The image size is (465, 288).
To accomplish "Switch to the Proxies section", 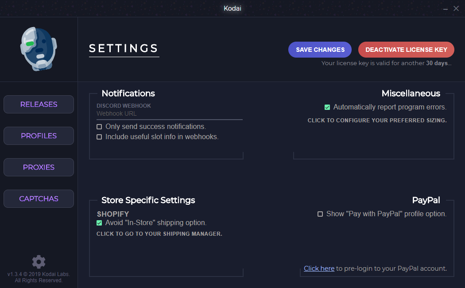I will (39, 167).
